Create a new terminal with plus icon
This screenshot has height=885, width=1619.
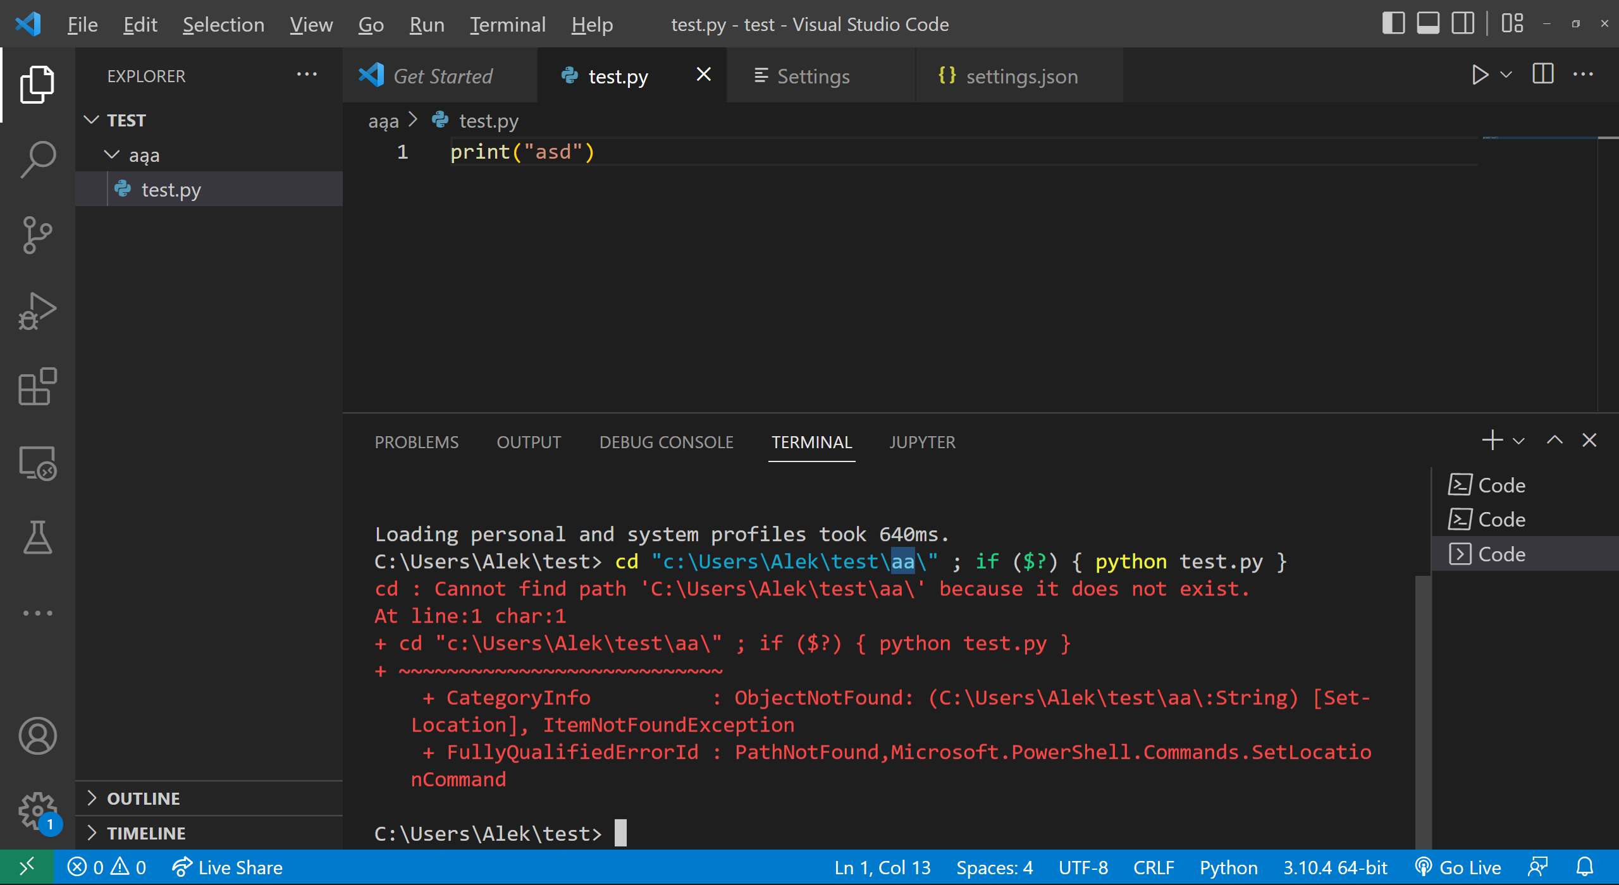(1492, 440)
